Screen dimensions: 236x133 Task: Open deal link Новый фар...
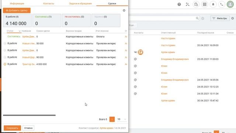pos(29,57)
